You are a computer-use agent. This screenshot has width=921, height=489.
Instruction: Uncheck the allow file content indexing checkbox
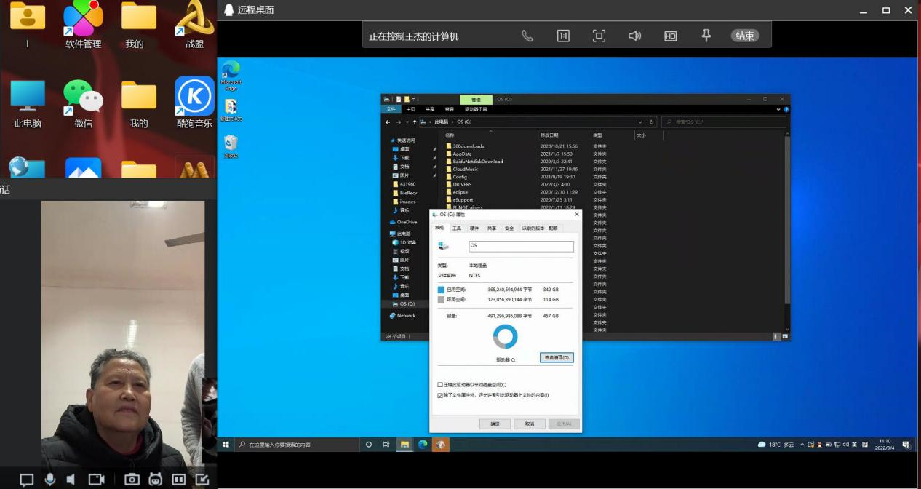(x=440, y=395)
